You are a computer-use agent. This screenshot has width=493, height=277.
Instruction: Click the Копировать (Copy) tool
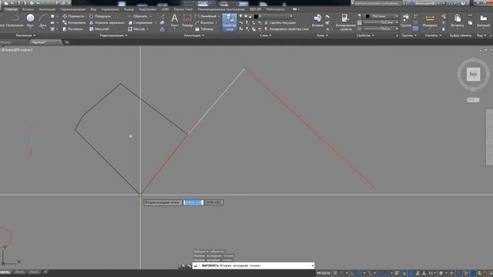point(74,22)
